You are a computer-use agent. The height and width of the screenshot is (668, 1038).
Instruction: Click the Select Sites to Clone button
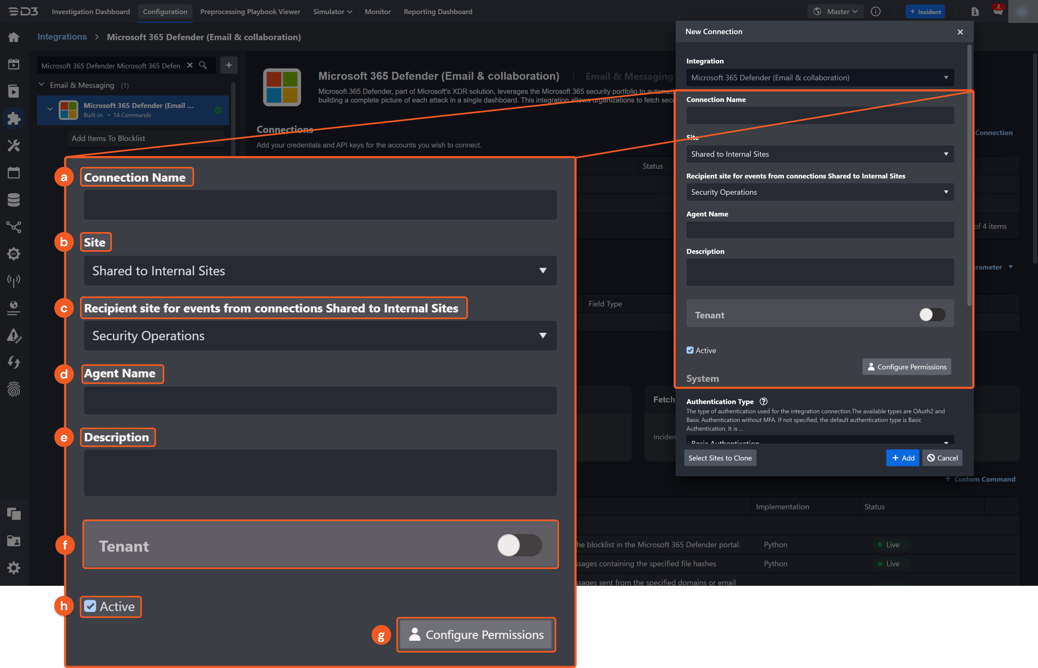point(720,458)
